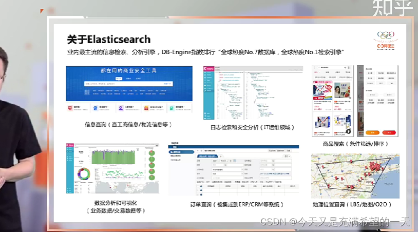Open the product search phone screenshot
Viewport: 418px width, 232px height.
[x=333, y=101]
